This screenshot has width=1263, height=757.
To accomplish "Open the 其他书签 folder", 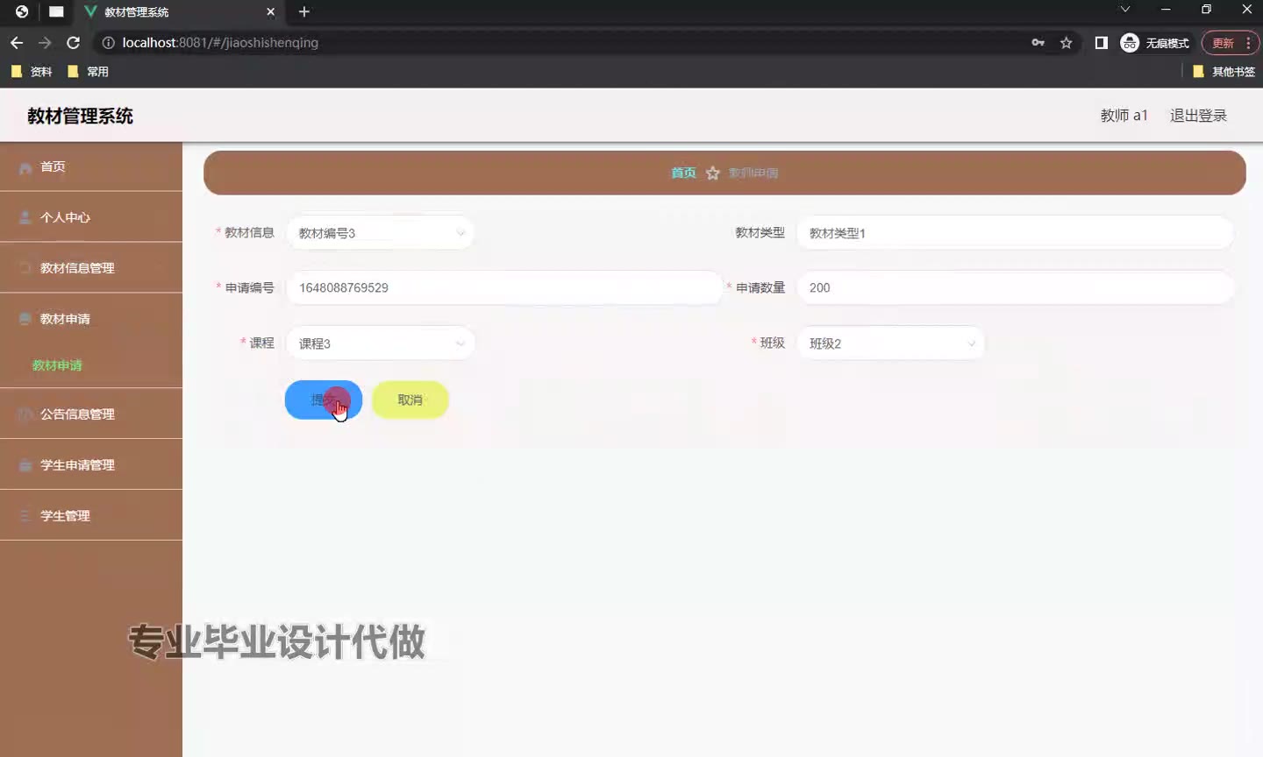I will 1224,72.
